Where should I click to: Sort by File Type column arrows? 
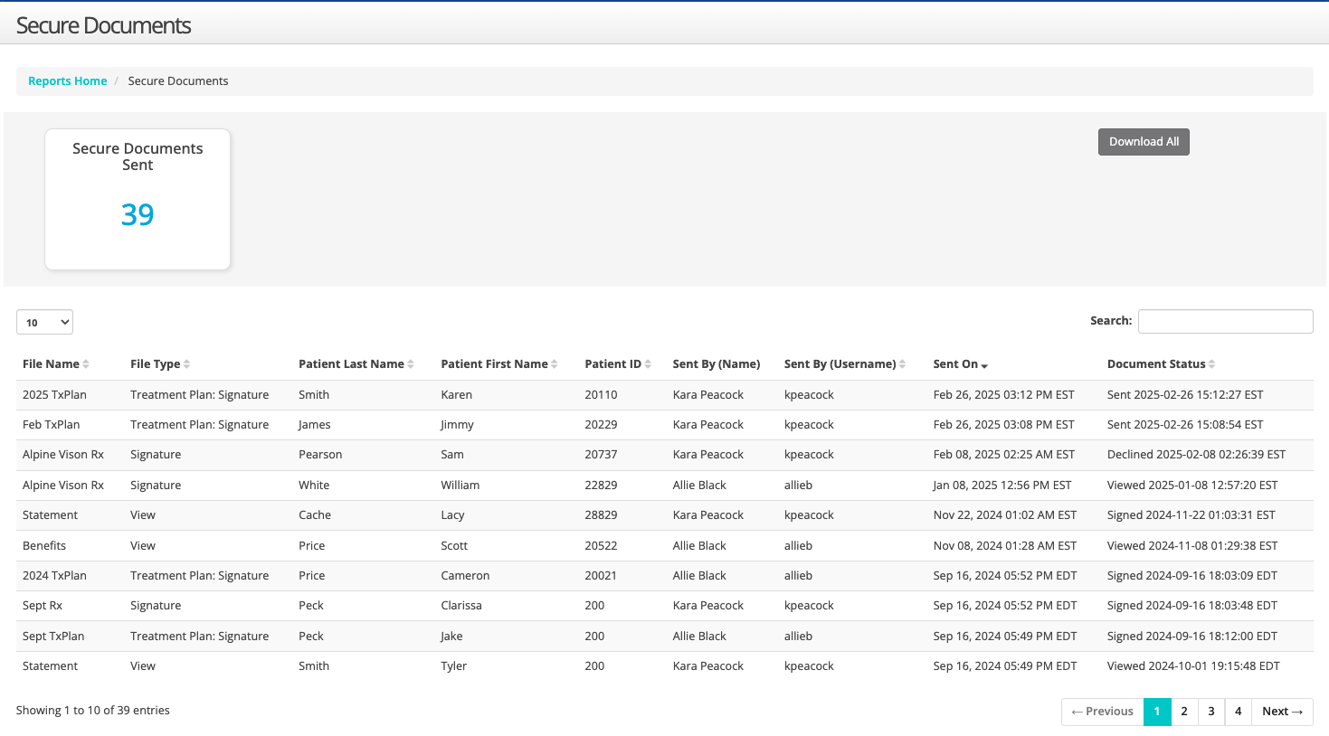tap(186, 364)
